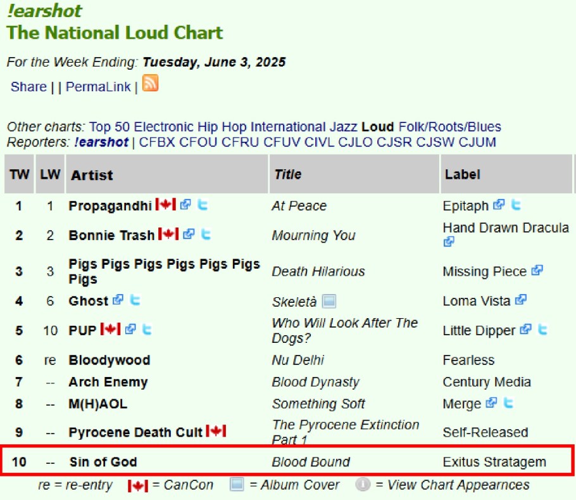Select the CFBX reporter station
The width and height of the screenshot is (576, 500).
(157, 142)
